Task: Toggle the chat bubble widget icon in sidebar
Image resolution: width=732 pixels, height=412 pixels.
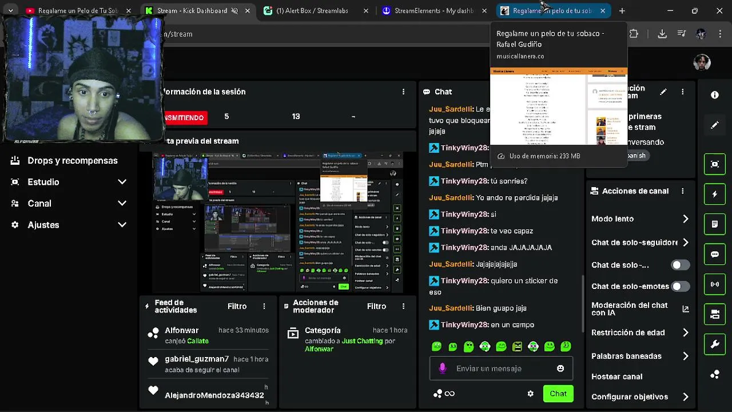Action: click(715, 254)
